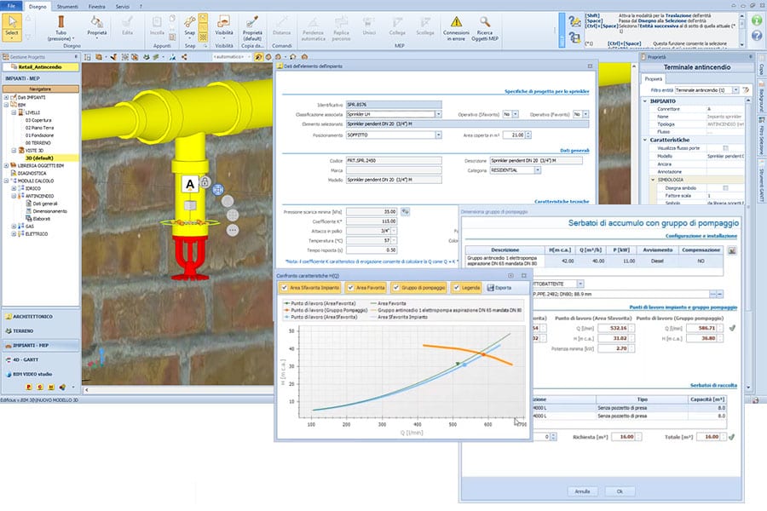The image size is (767, 511).
Task: Toggle the Area Favorita chart checkbox
Action: coord(350,288)
